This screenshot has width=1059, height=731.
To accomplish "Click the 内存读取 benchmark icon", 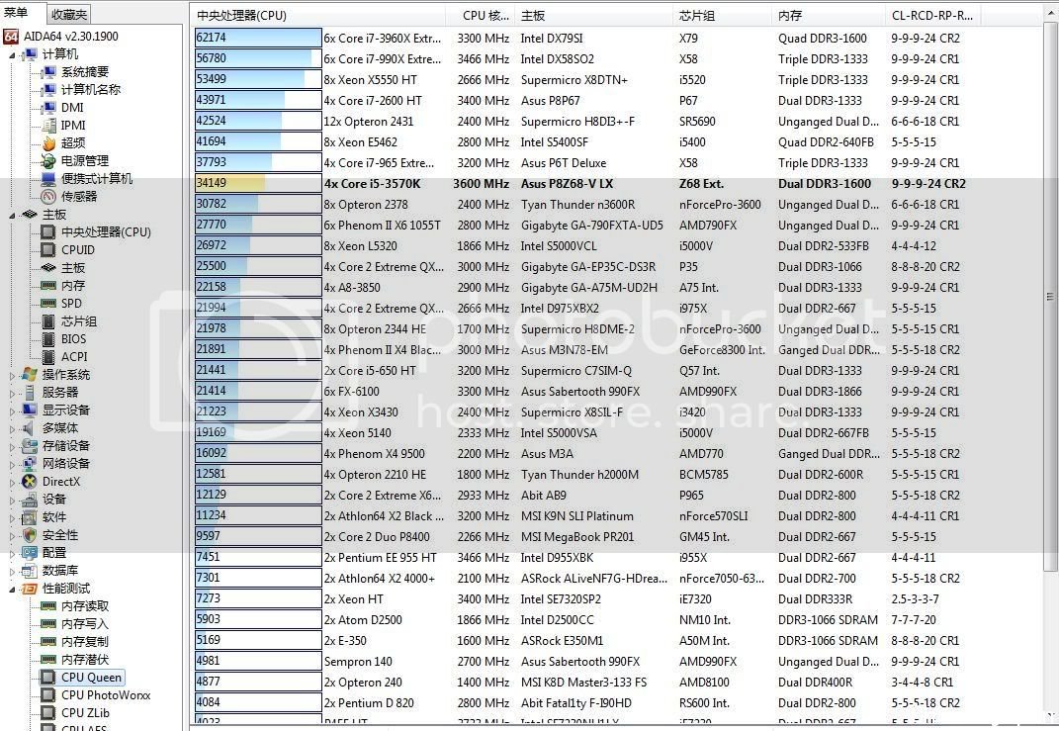I will tap(47, 606).
